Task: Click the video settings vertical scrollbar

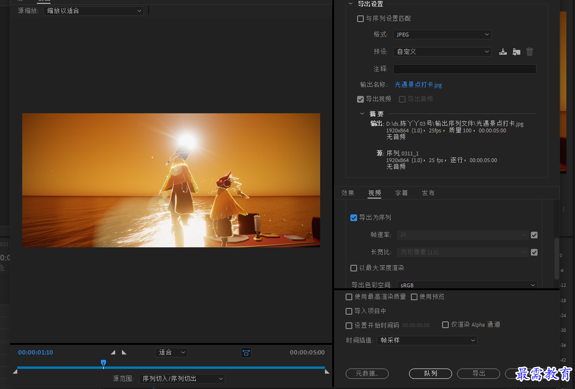Action: [556, 259]
